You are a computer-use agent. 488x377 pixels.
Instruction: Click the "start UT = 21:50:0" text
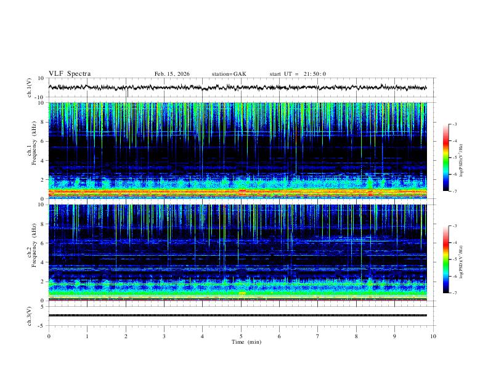[x=298, y=74]
